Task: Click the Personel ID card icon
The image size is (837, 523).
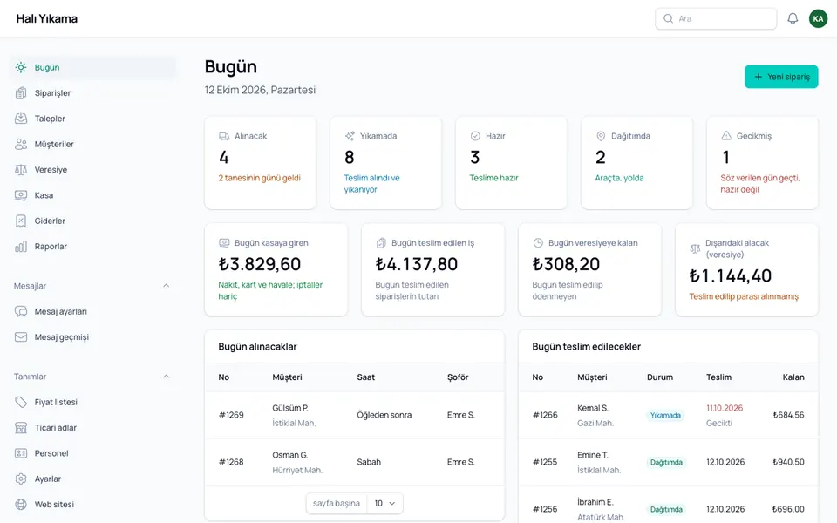Action: coord(21,453)
